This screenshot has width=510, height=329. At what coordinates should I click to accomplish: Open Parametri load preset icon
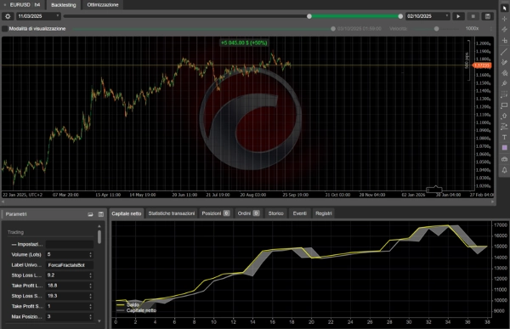(x=90, y=214)
